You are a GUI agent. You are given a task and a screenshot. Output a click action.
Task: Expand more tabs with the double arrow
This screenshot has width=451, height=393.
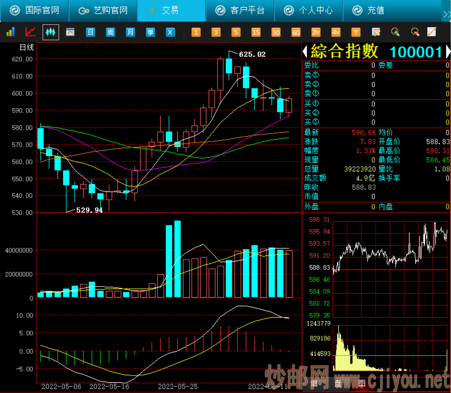click(447, 14)
